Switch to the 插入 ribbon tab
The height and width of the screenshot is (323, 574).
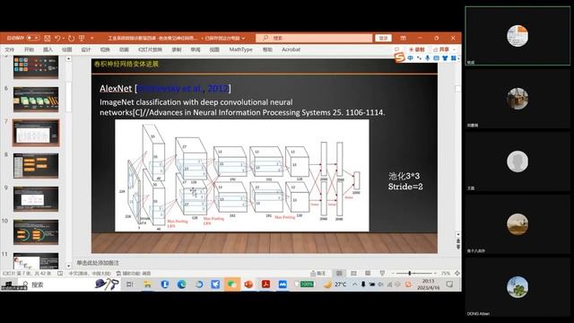coord(48,49)
